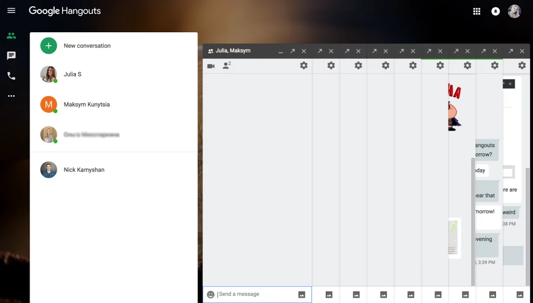This screenshot has width=533, height=303.
Task: Open settings gear in Julia, Maksym chat
Action: [x=303, y=65]
